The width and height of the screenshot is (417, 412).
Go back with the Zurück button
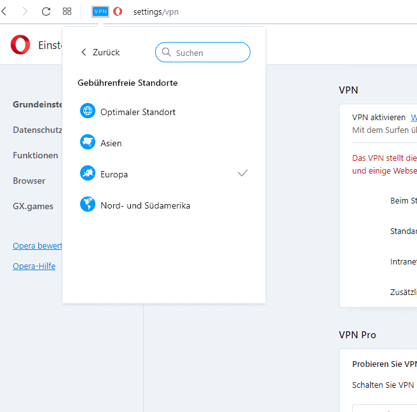coord(100,52)
